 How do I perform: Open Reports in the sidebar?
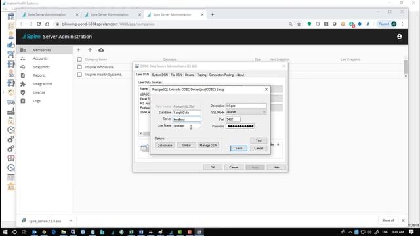pyautogui.click(x=39, y=75)
